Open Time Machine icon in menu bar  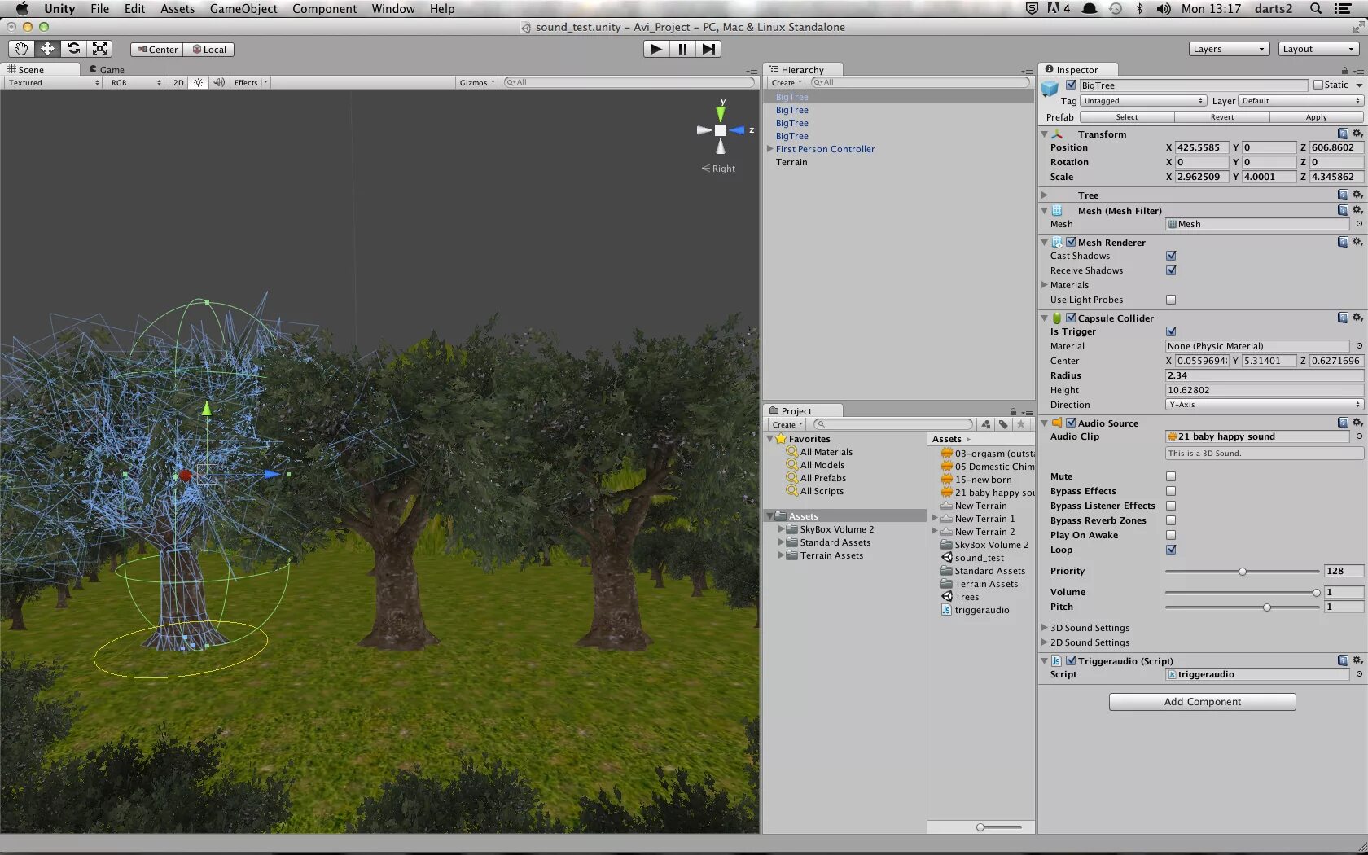coord(1116,9)
